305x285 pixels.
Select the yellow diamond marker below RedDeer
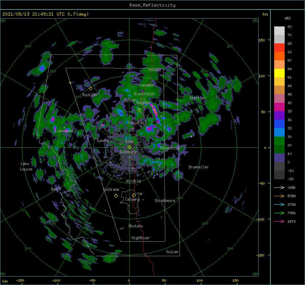click(139, 110)
